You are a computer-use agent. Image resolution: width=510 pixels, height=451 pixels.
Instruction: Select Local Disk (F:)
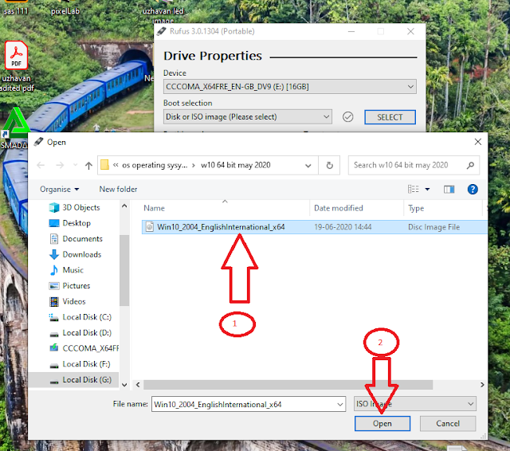(x=86, y=364)
